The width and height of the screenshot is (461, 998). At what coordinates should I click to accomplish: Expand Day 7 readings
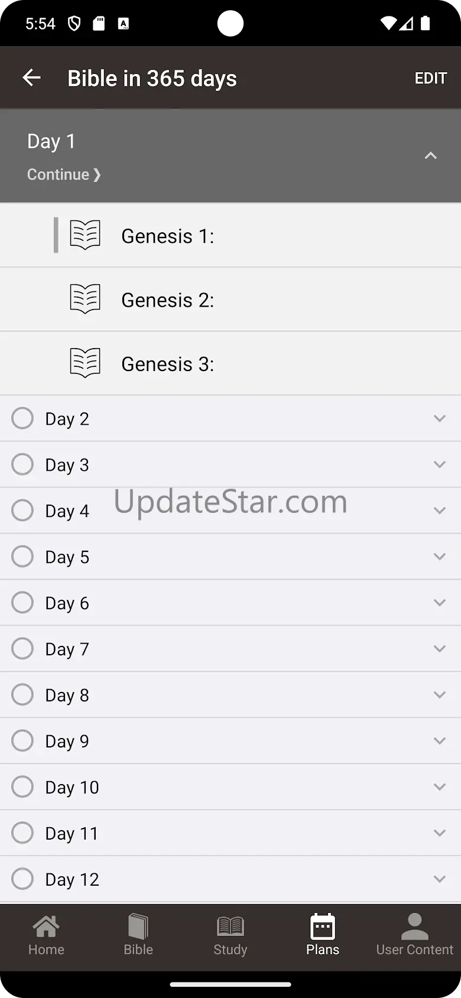coord(440,649)
